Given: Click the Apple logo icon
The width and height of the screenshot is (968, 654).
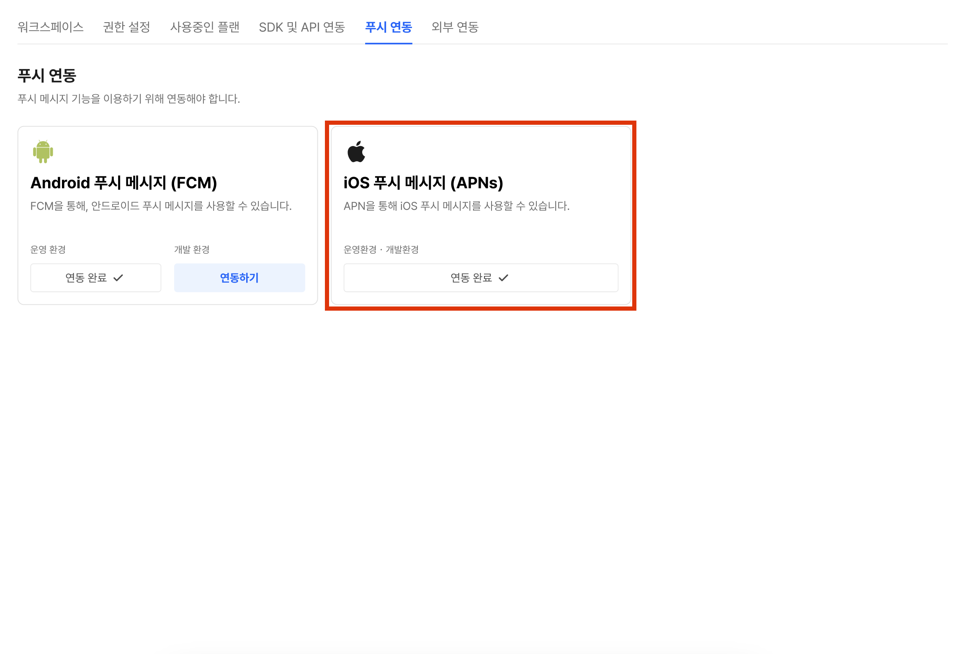Looking at the screenshot, I should [356, 152].
